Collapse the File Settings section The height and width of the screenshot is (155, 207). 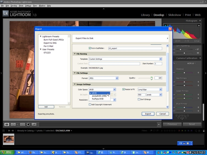75,73
